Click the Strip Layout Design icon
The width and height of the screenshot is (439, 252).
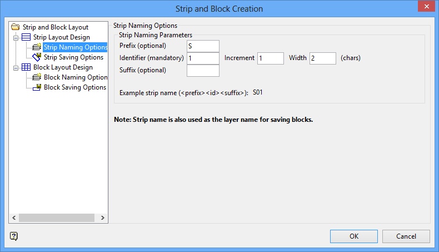[x=26, y=37]
